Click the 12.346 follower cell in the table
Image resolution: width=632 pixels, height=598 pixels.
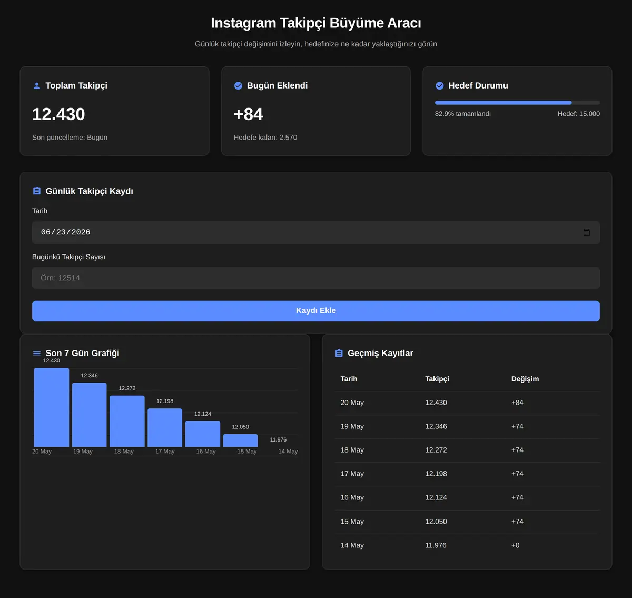[x=436, y=426]
